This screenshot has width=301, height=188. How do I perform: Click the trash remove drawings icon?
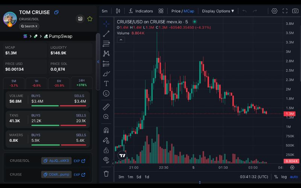coord(106,174)
